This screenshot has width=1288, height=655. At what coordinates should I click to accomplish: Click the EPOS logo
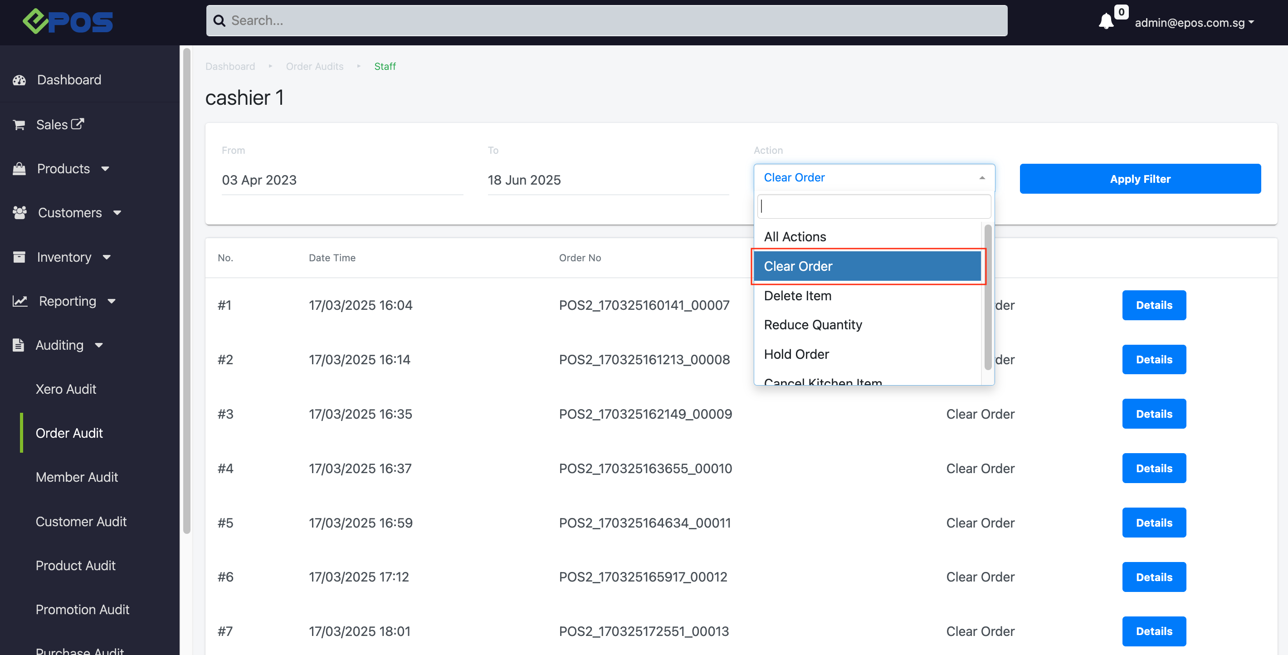tap(68, 21)
